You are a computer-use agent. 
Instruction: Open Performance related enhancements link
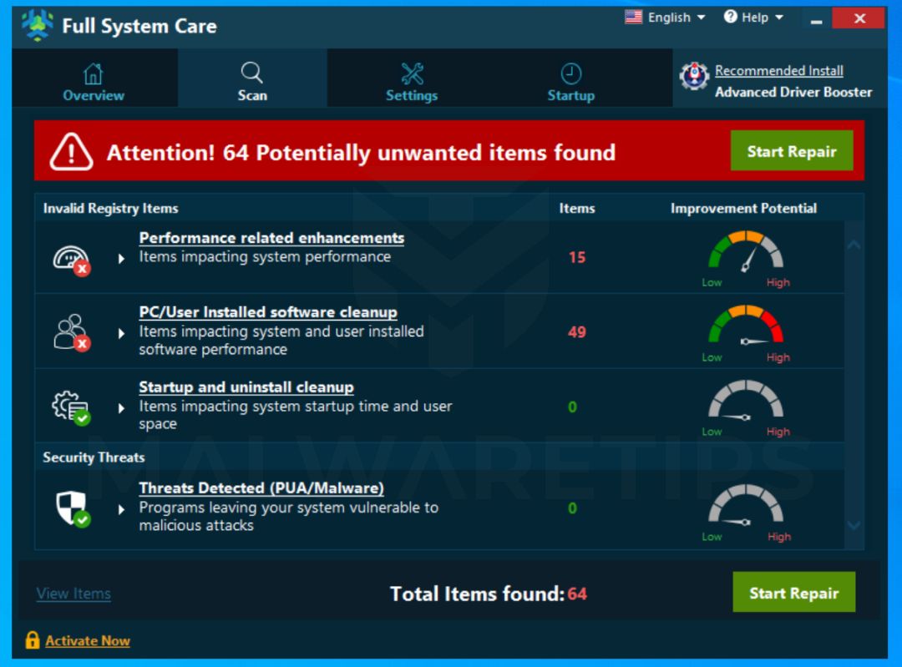271,238
